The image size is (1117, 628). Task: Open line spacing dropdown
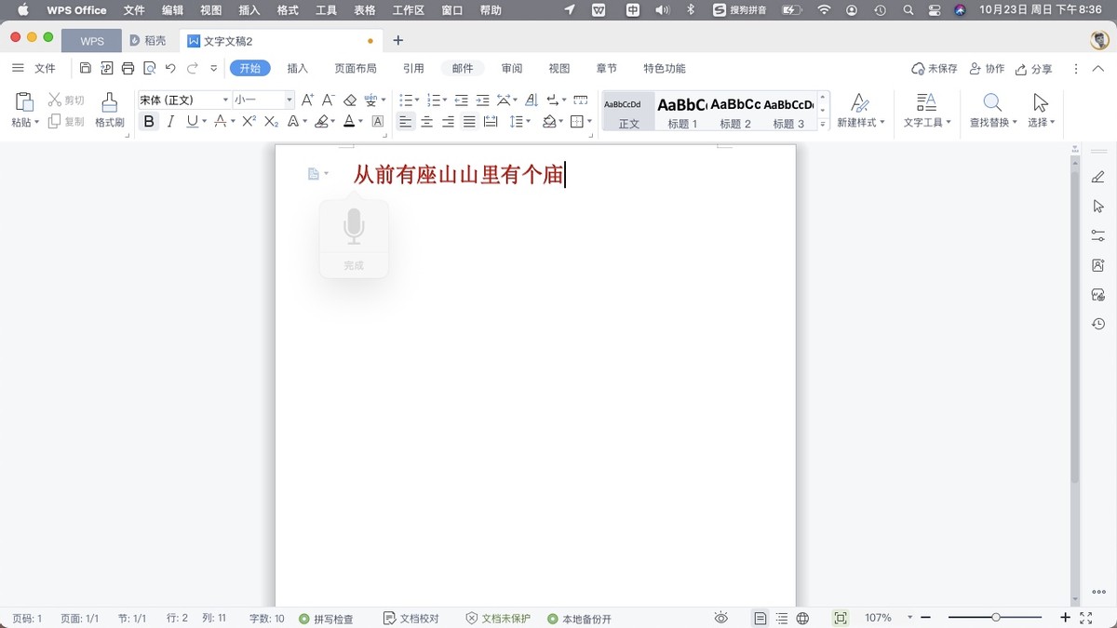coord(528,122)
